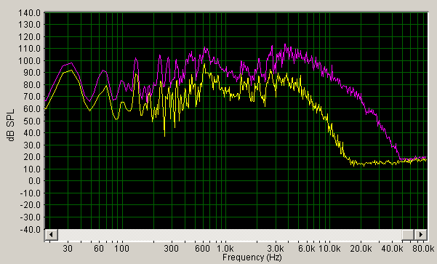Click the 300 frequency axis label
This screenshot has height=264, width=437.
tap(171, 248)
